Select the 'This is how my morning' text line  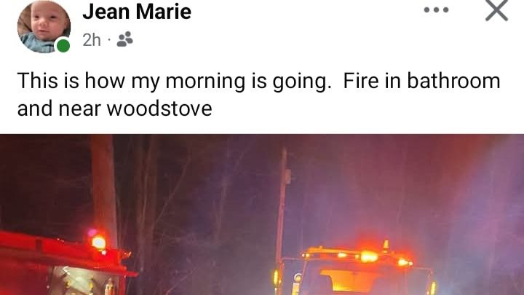[x=174, y=82]
